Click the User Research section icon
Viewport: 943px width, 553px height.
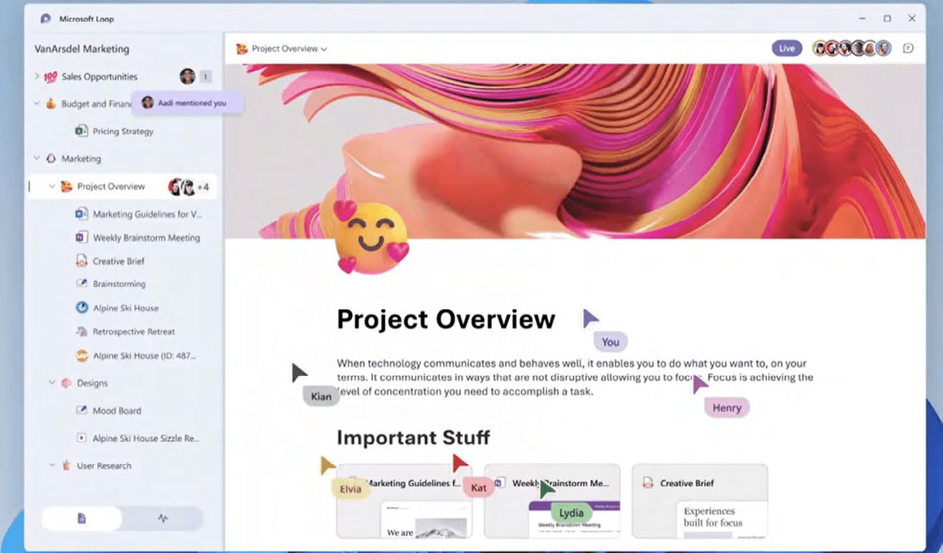pos(66,465)
